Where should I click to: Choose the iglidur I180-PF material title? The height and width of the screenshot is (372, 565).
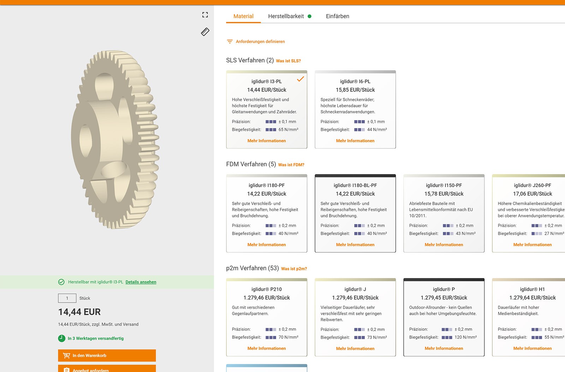267,185
